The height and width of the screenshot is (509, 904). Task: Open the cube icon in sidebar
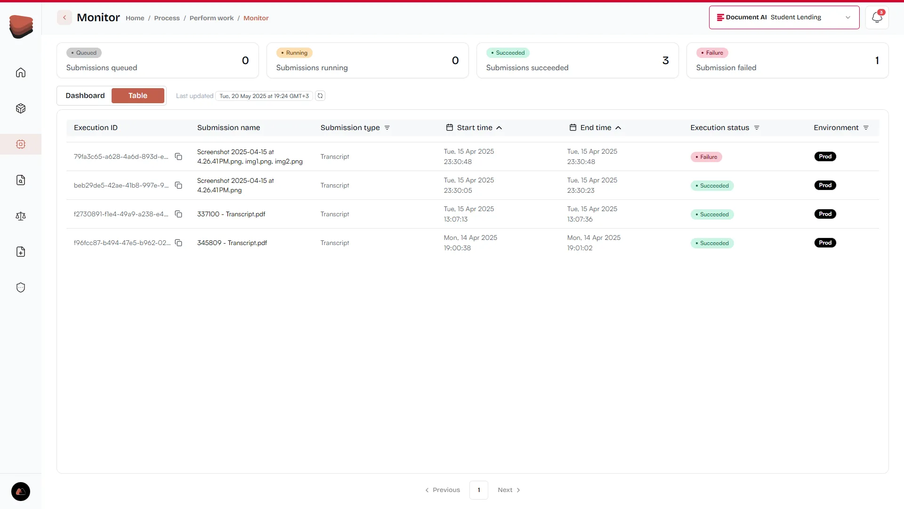tap(21, 108)
